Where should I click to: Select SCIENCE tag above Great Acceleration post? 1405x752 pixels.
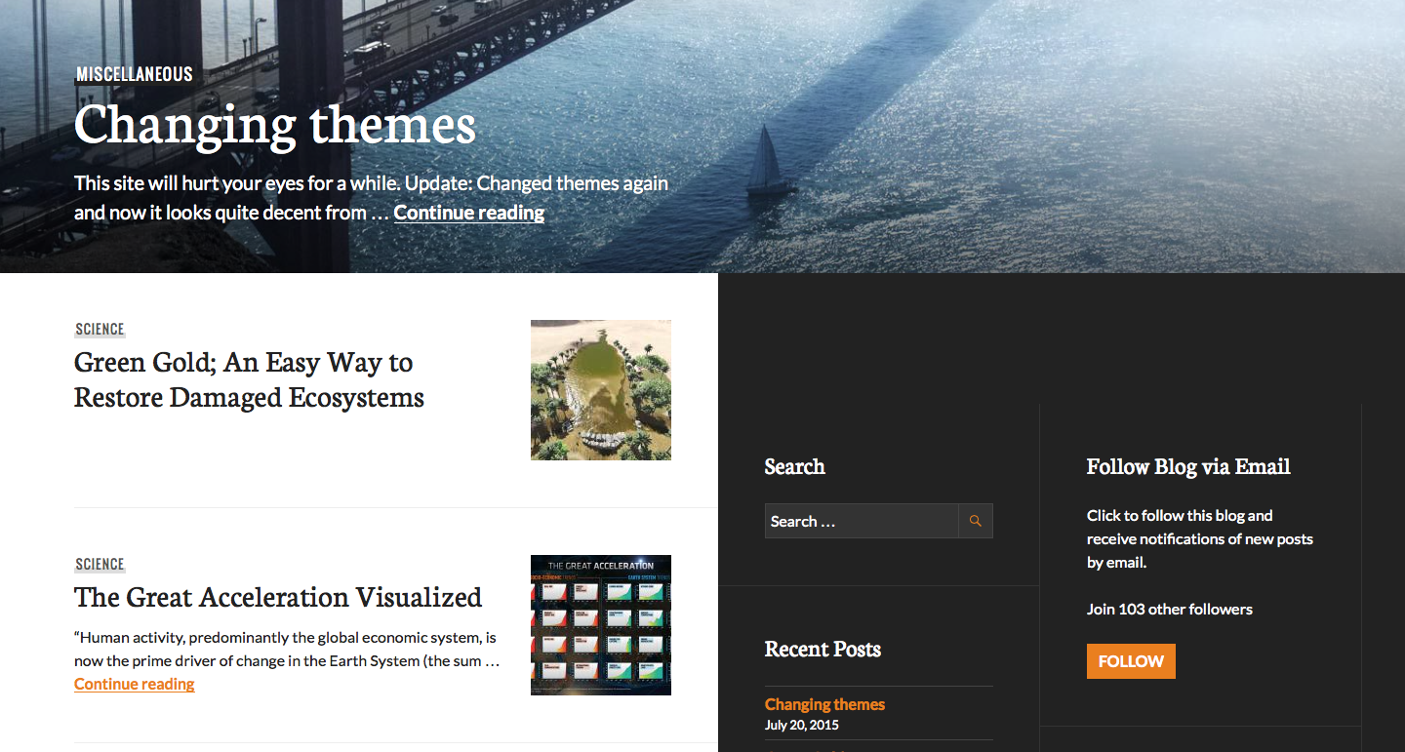(x=100, y=565)
